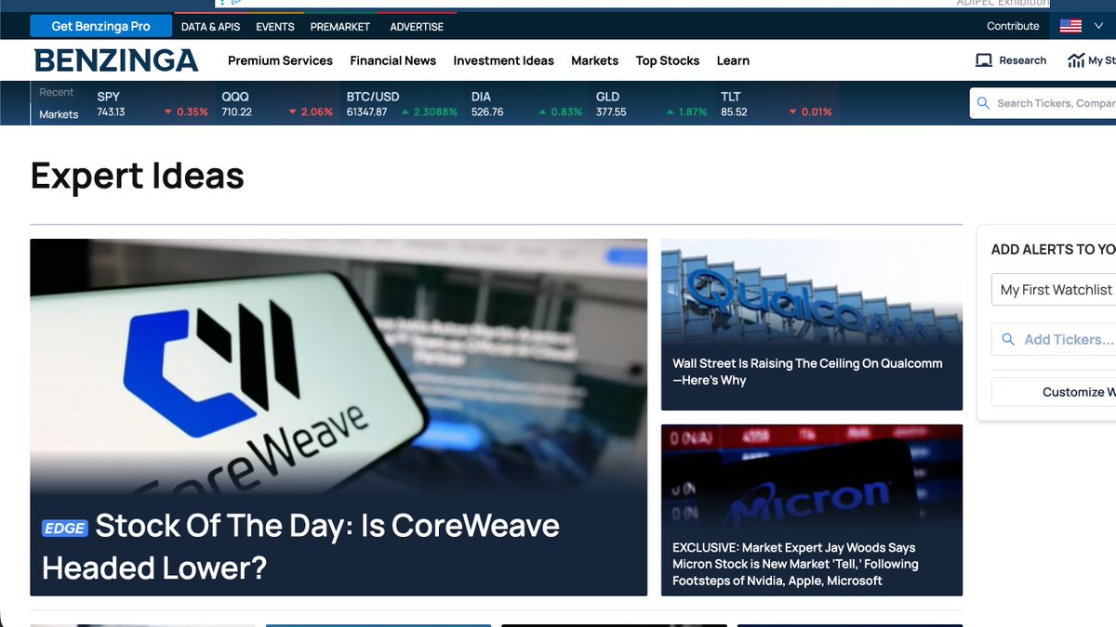Open the Qualcomm building image
This screenshot has height=627, width=1116.
pyautogui.click(x=812, y=293)
